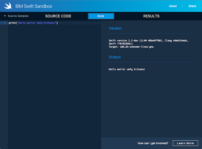Click the Output section heading

point(114,57)
